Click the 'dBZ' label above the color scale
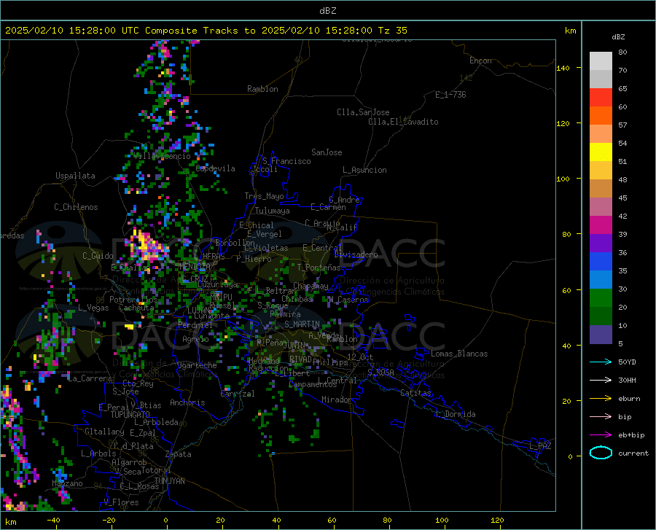 [x=618, y=36]
